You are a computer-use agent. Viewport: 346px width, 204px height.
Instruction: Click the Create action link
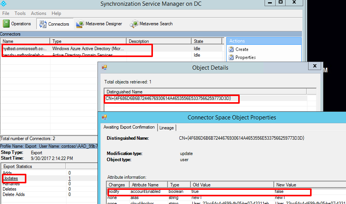(x=242, y=49)
